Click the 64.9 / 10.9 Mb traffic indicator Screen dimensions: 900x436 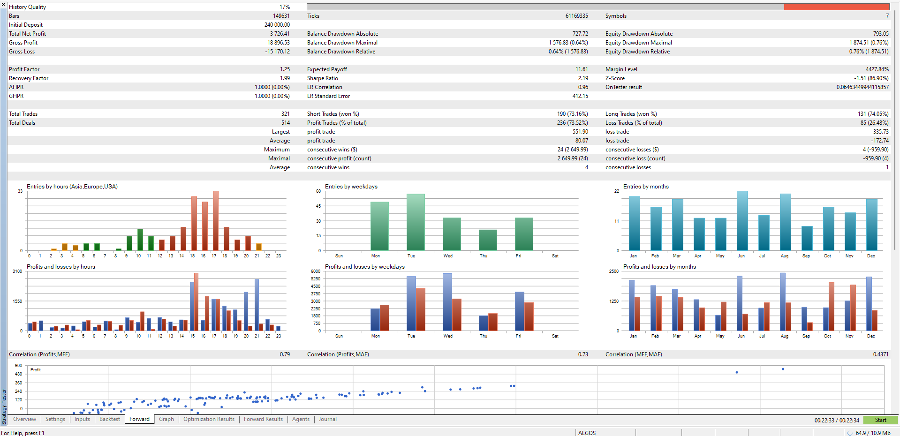[873, 433]
